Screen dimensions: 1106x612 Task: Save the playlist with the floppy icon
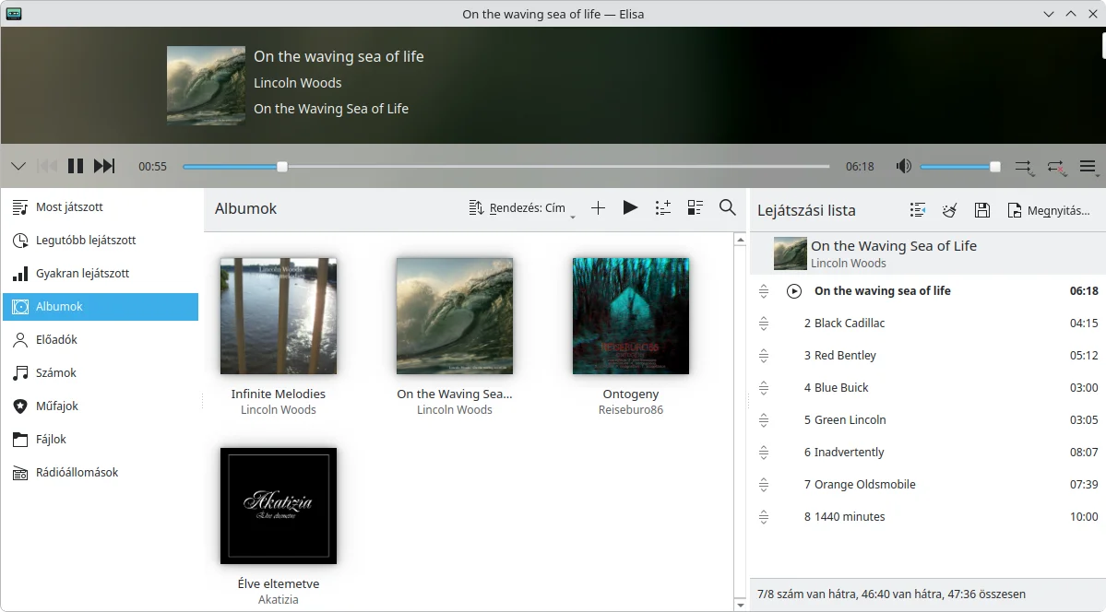click(981, 210)
